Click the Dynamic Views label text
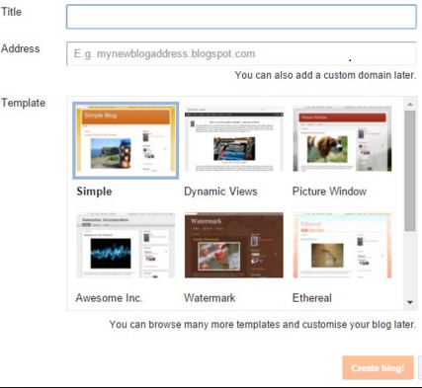This screenshot has width=422, height=388. pos(220,192)
